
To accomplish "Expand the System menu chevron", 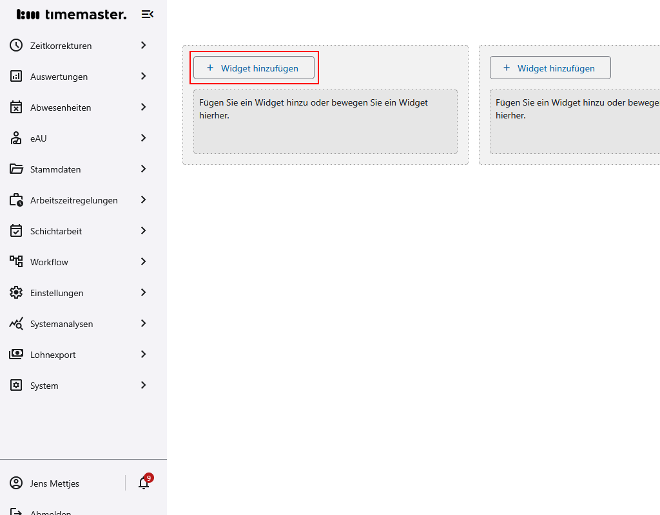I will click(144, 385).
